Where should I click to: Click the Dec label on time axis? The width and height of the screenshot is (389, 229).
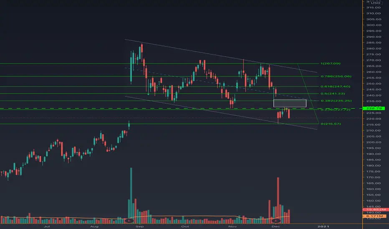pos(275,226)
